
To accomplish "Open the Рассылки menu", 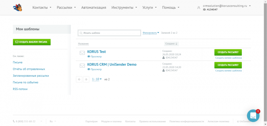I will coord(66,8).
